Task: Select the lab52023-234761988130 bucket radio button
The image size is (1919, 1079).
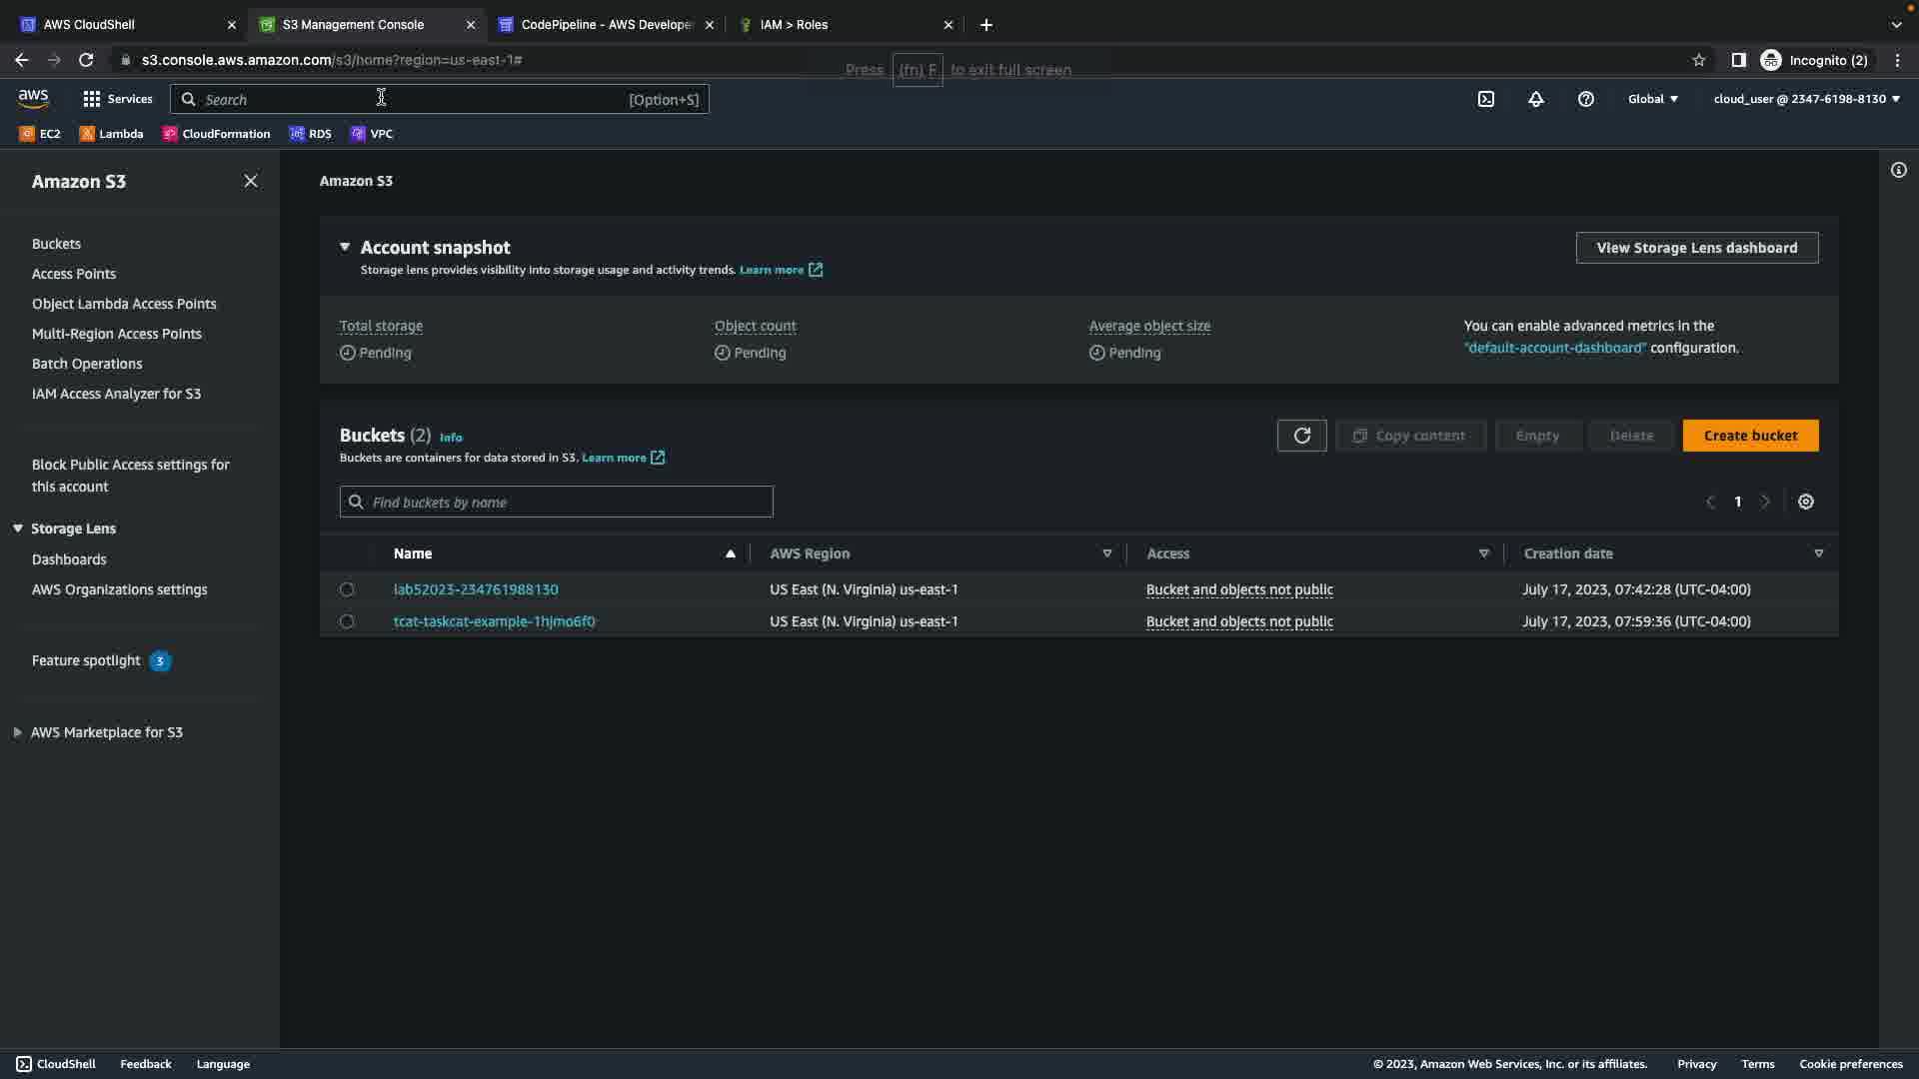Action: coord(347,589)
